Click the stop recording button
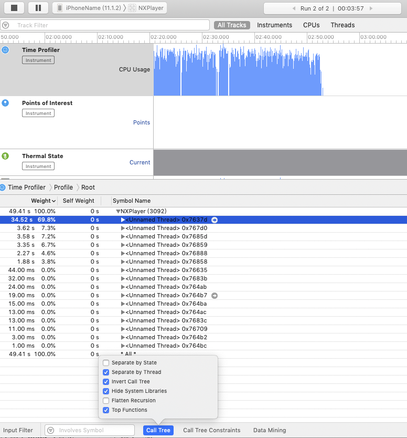Viewport: 407px width, 438px height. 15,8
